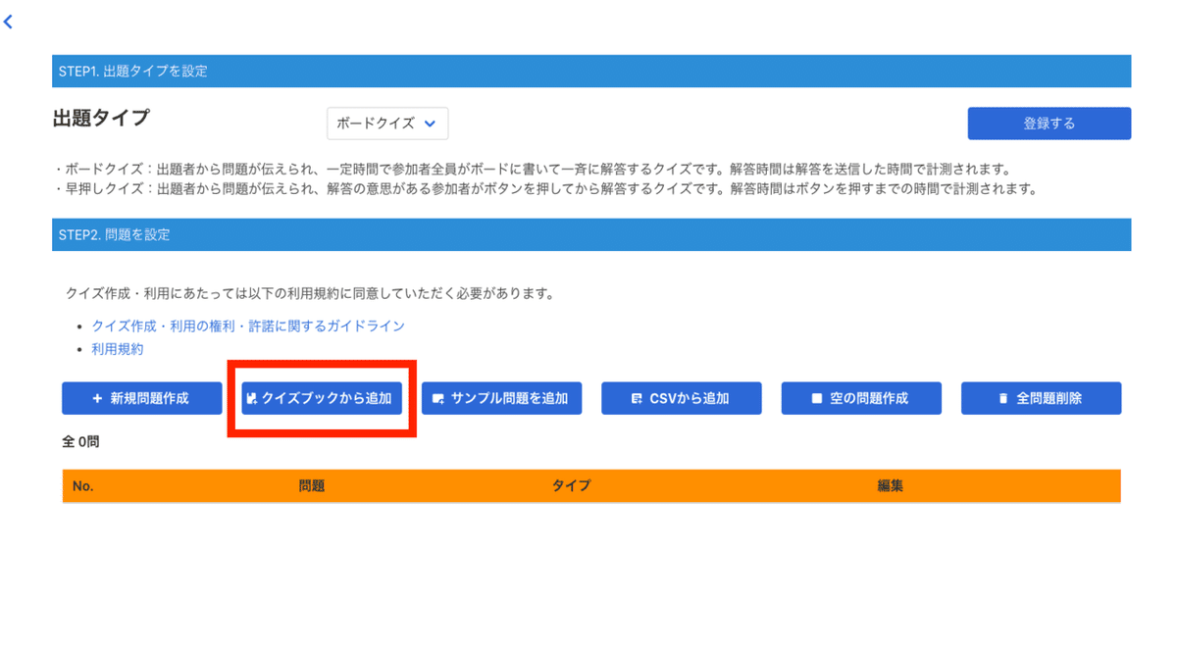Click the 編集 column header
The height and width of the screenshot is (651, 1177).
(x=888, y=484)
